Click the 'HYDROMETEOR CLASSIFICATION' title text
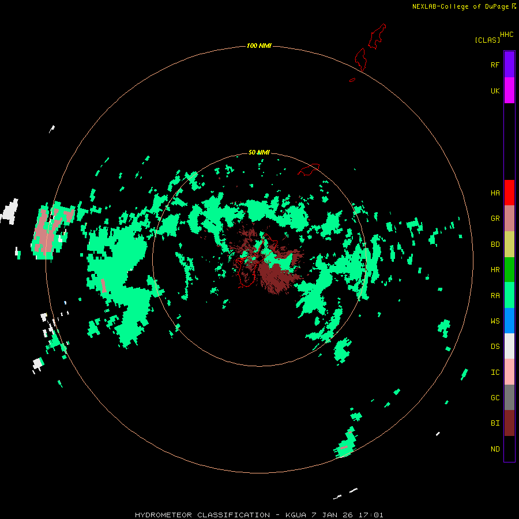Image resolution: width=519 pixels, height=519 pixels. [202, 515]
